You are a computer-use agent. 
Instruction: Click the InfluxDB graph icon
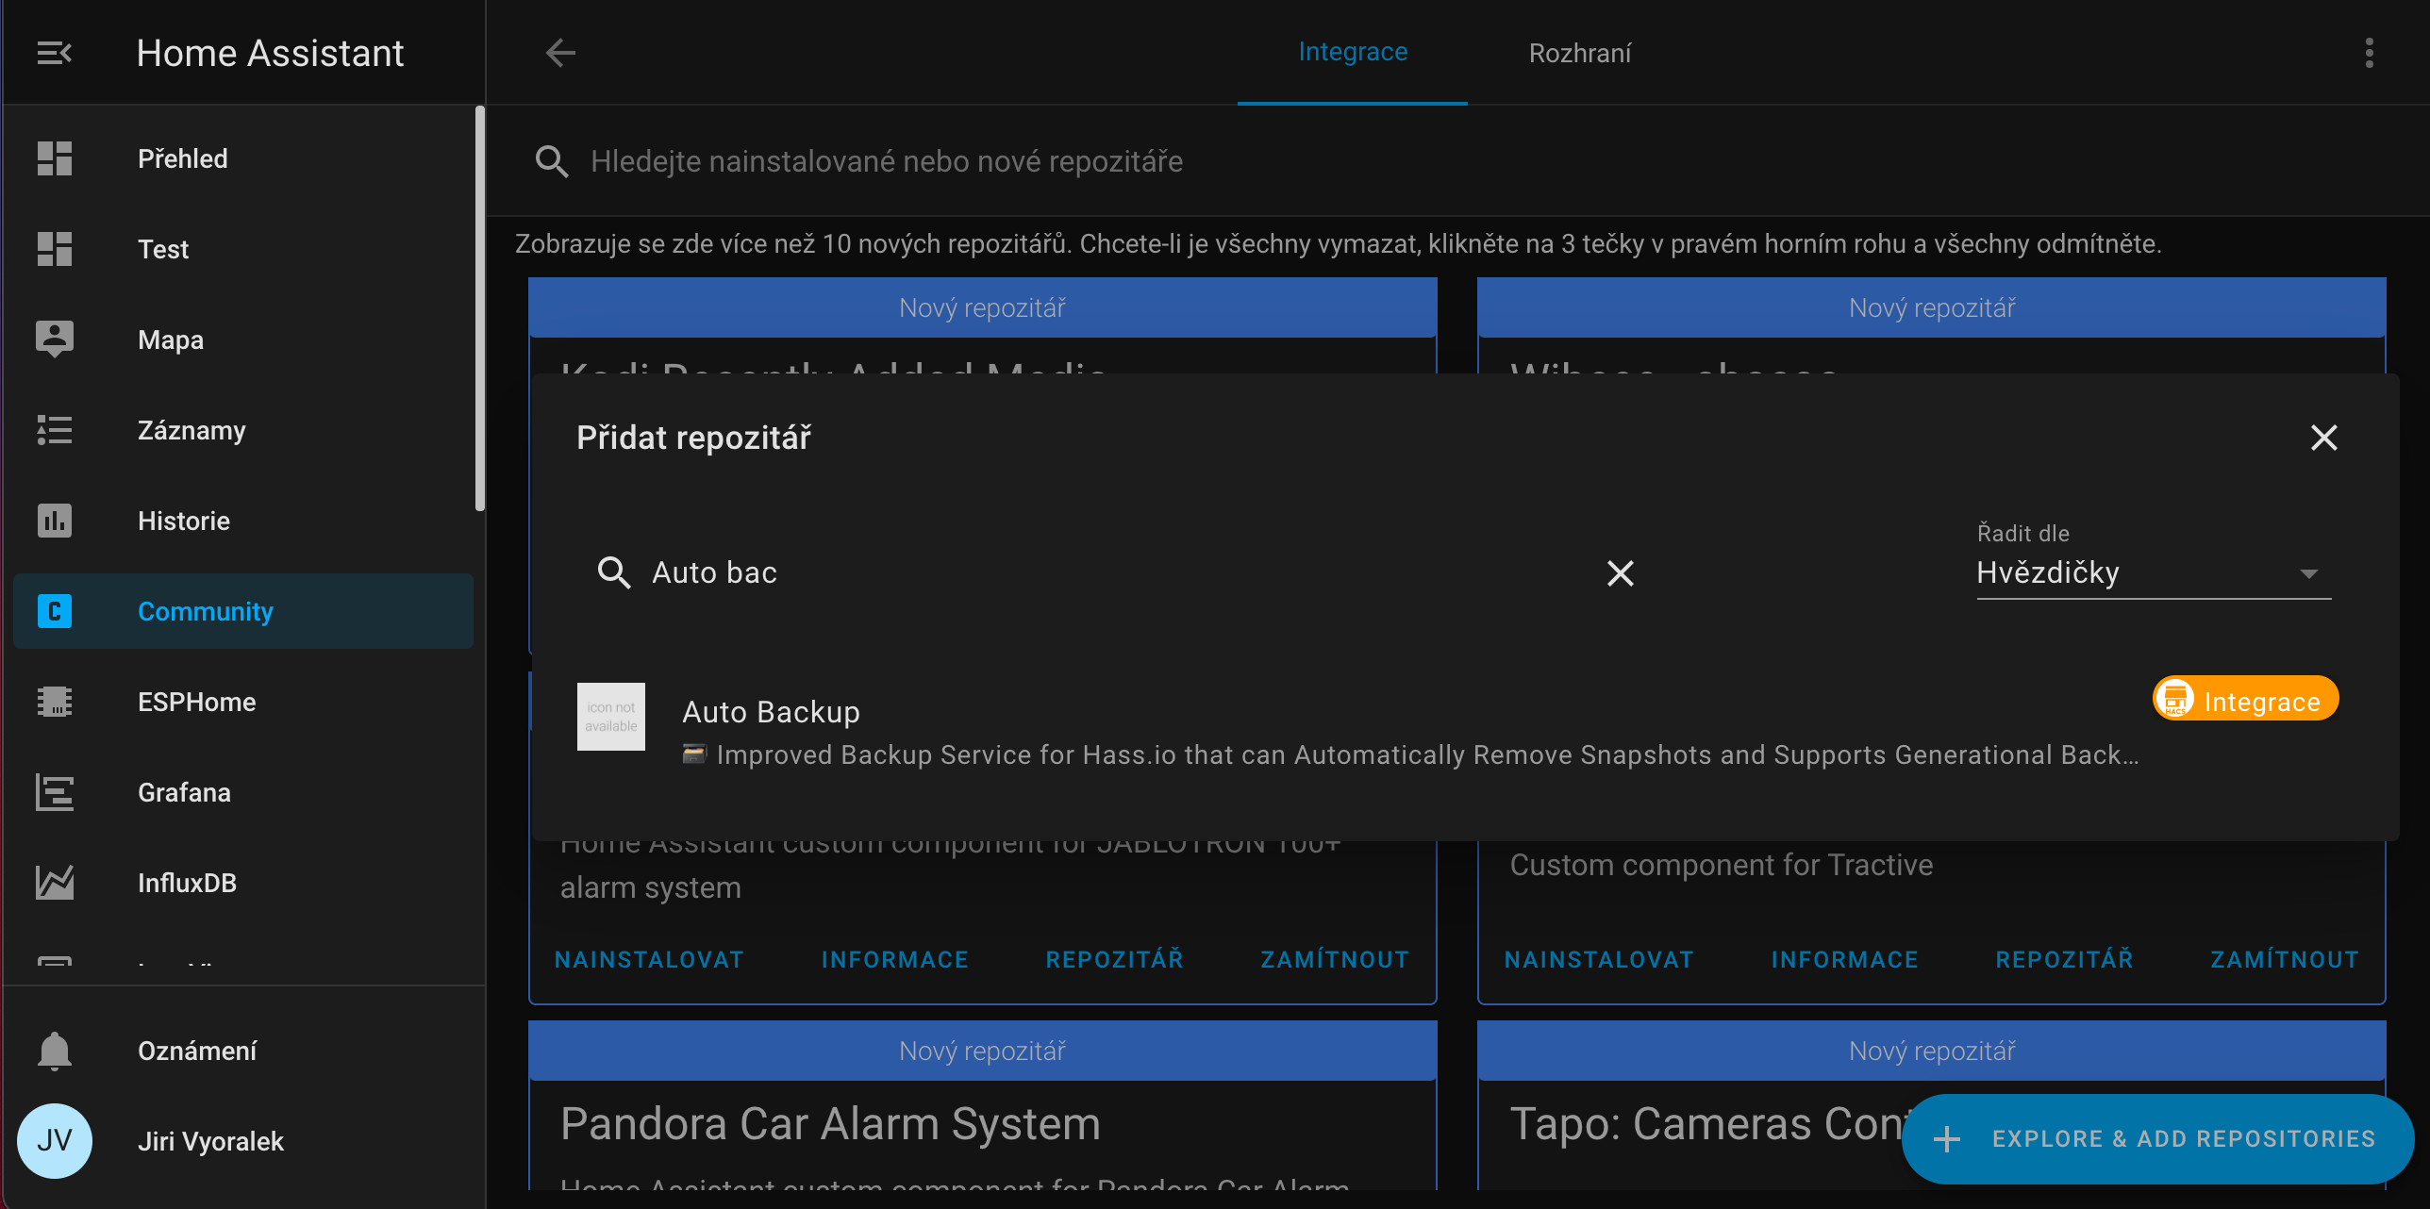point(54,883)
